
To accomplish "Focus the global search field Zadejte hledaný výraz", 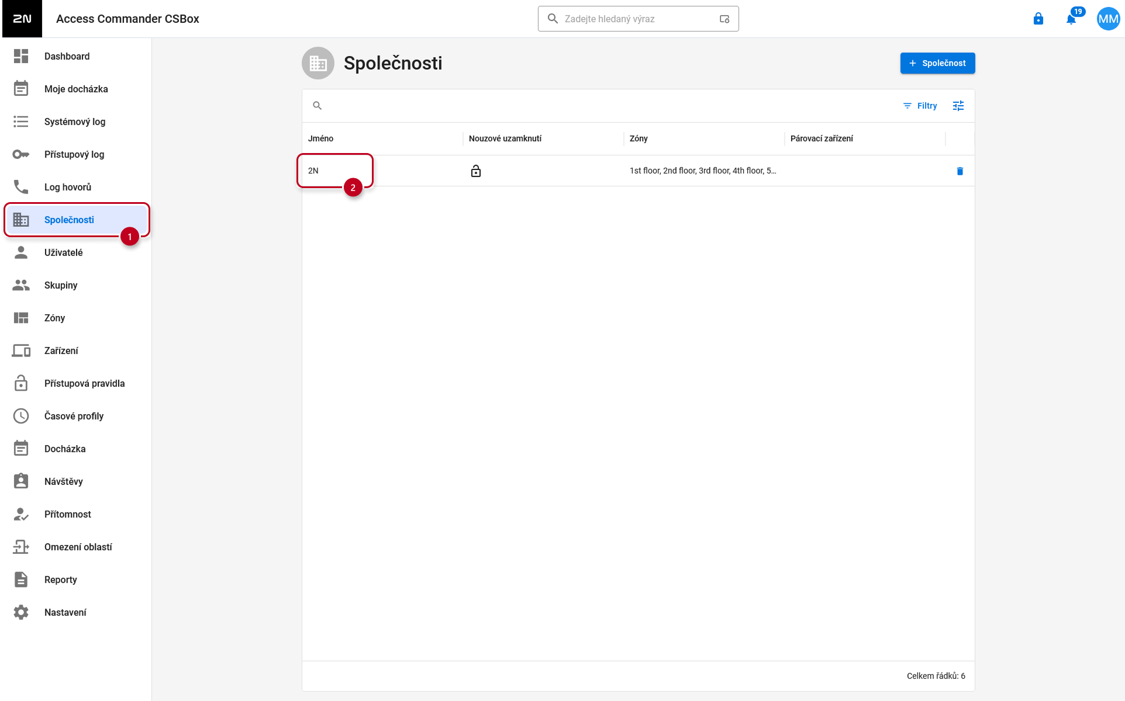I will tap(639, 19).
